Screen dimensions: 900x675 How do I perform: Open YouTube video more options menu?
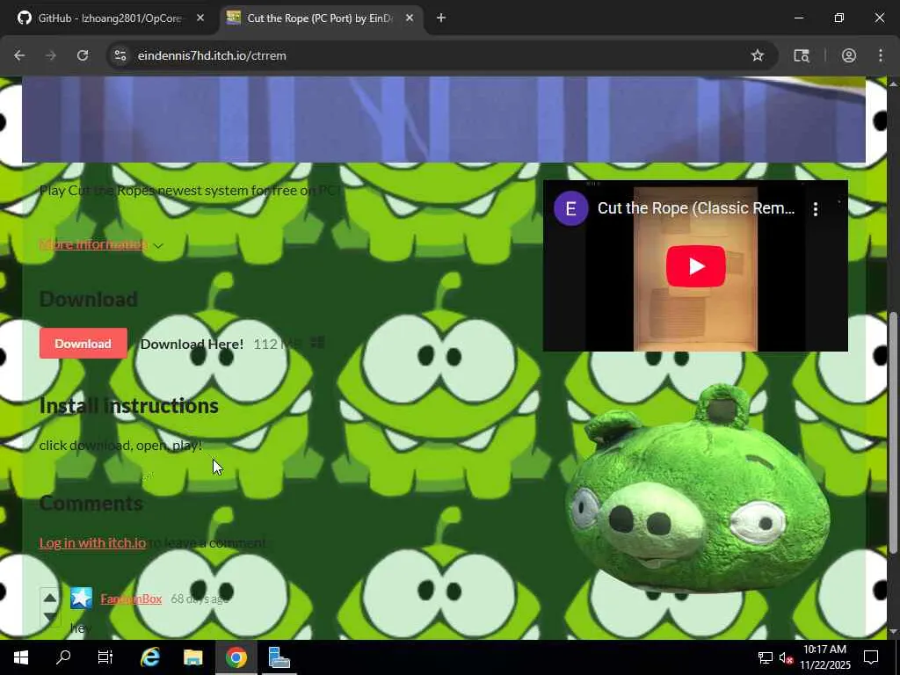pyautogui.click(x=815, y=209)
